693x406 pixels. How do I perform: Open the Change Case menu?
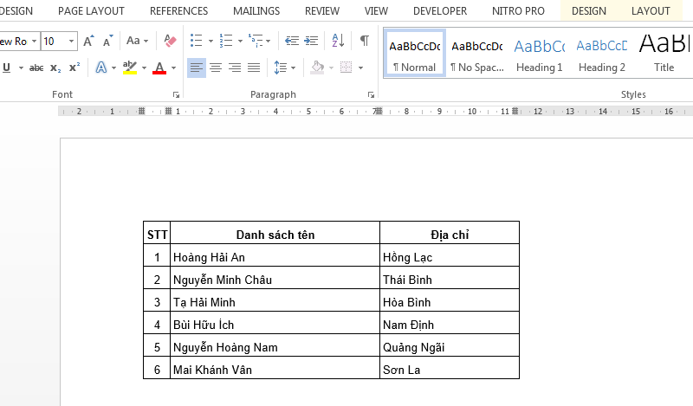(x=137, y=41)
